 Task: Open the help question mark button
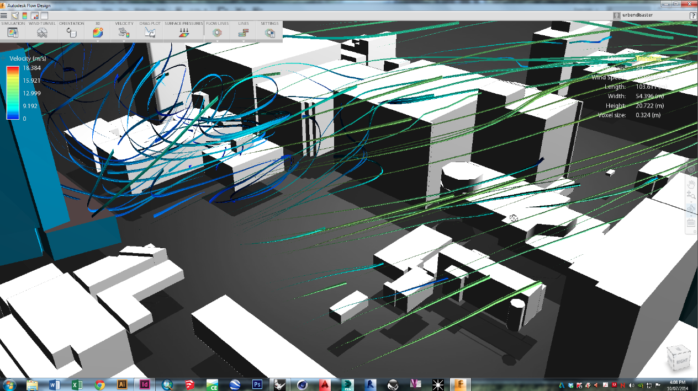692,15
